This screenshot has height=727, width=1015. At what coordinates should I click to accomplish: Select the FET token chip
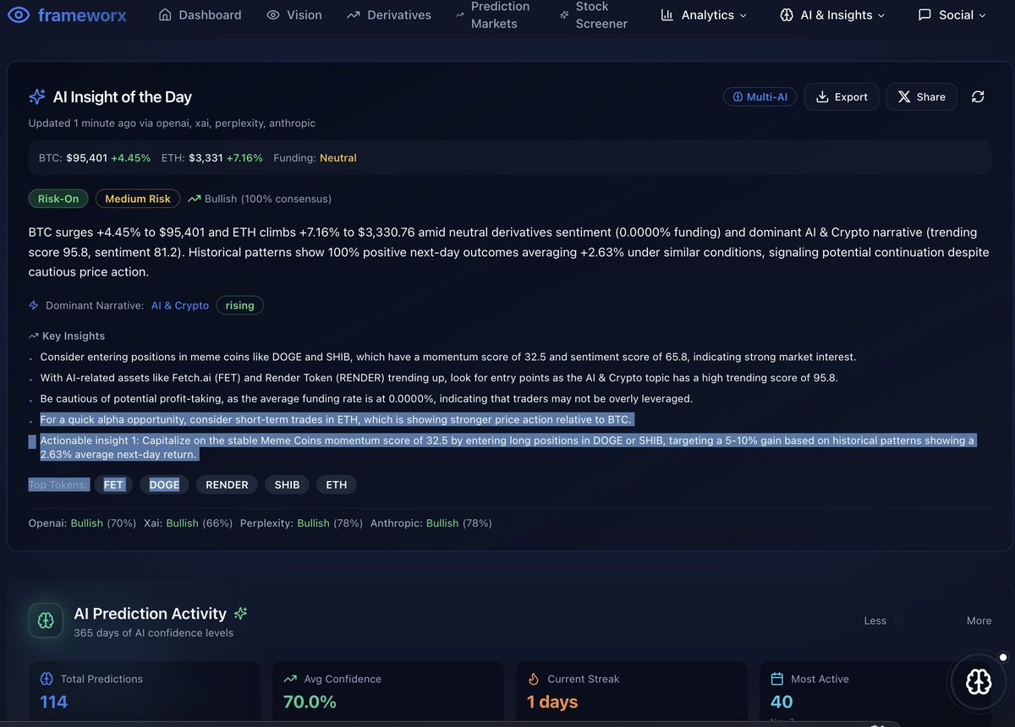click(x=113, y=484)
